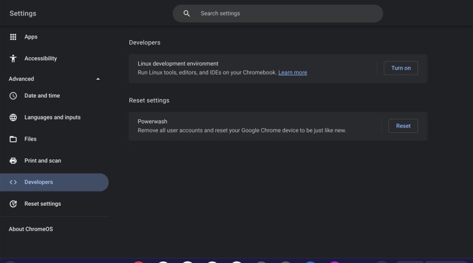The image size is (473, 263).
Task: Click the Developers code brackets icon
Action: (13, 182)
